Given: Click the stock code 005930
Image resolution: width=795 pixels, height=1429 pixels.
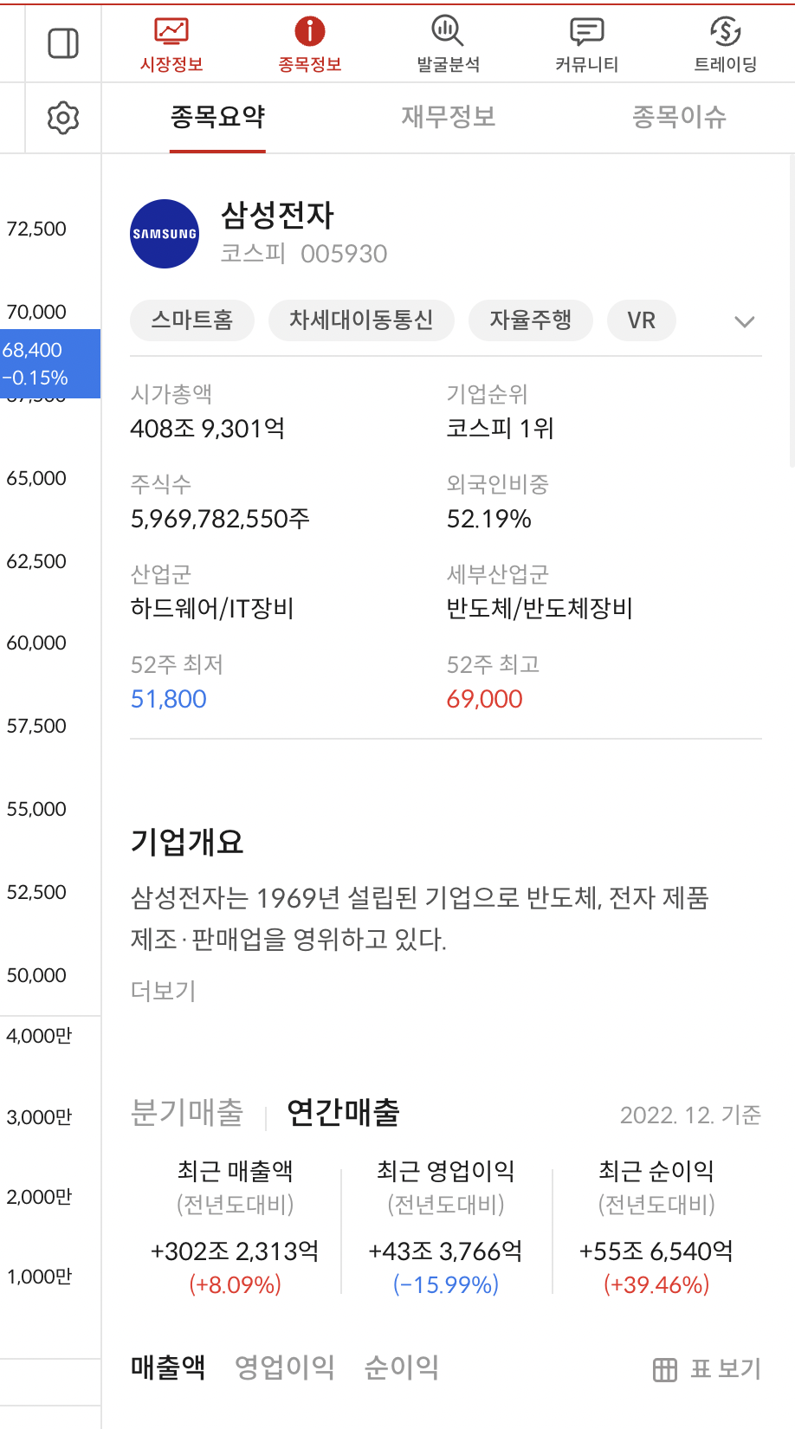Looking at the screenshot, I should pos(344,254).
